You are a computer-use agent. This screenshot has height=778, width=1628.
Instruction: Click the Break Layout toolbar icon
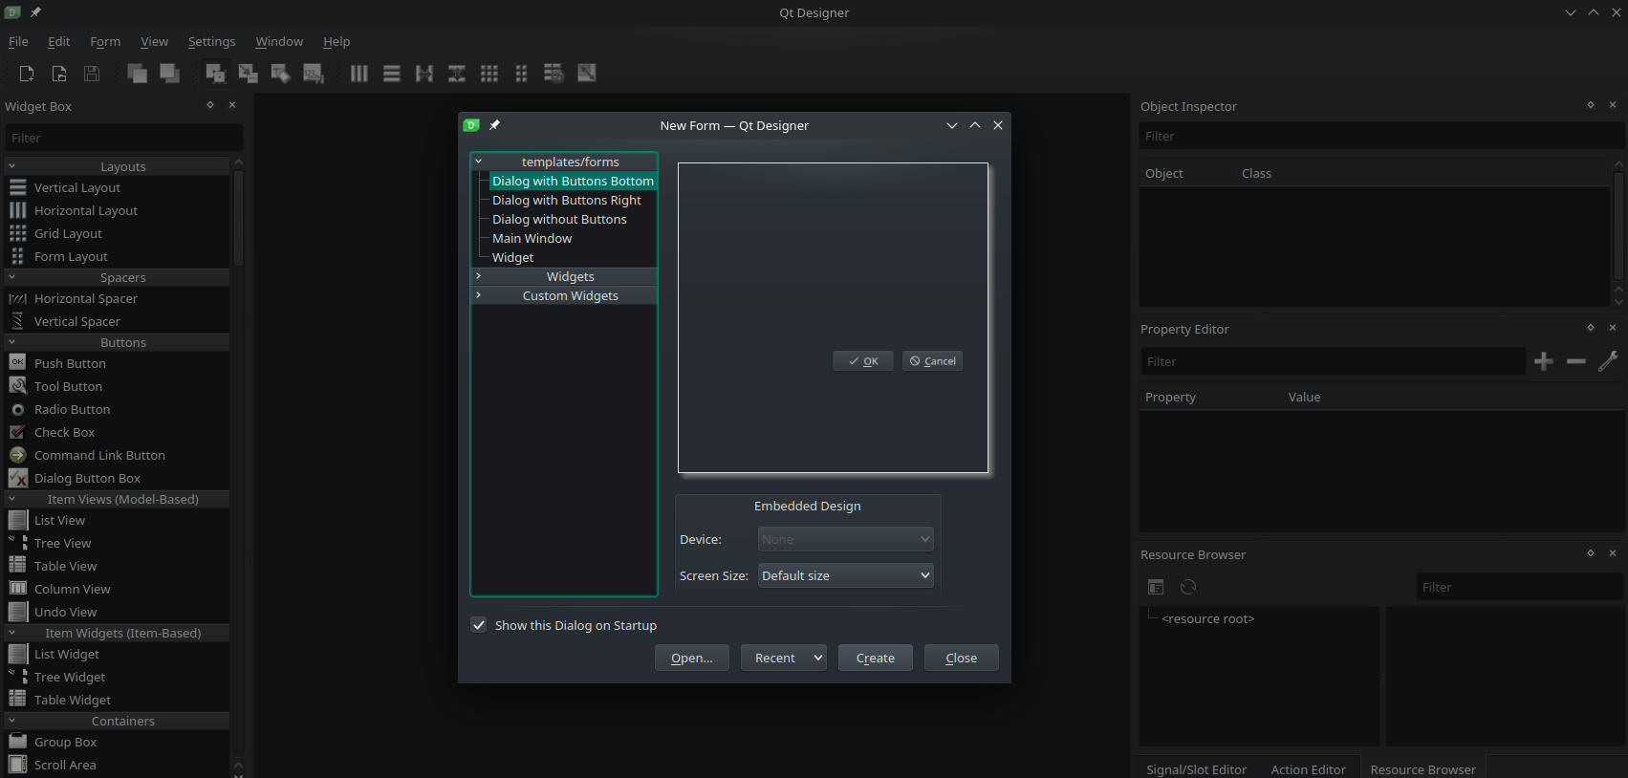pyautogui.click(x=554, y=74)
